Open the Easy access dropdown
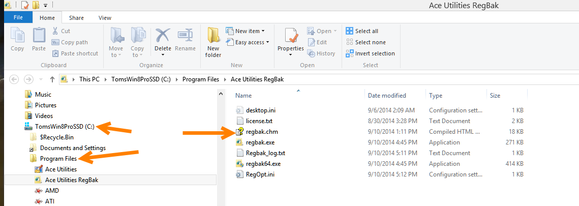The height and width of the screenshot is (206, 579). [x=248, y=42]
